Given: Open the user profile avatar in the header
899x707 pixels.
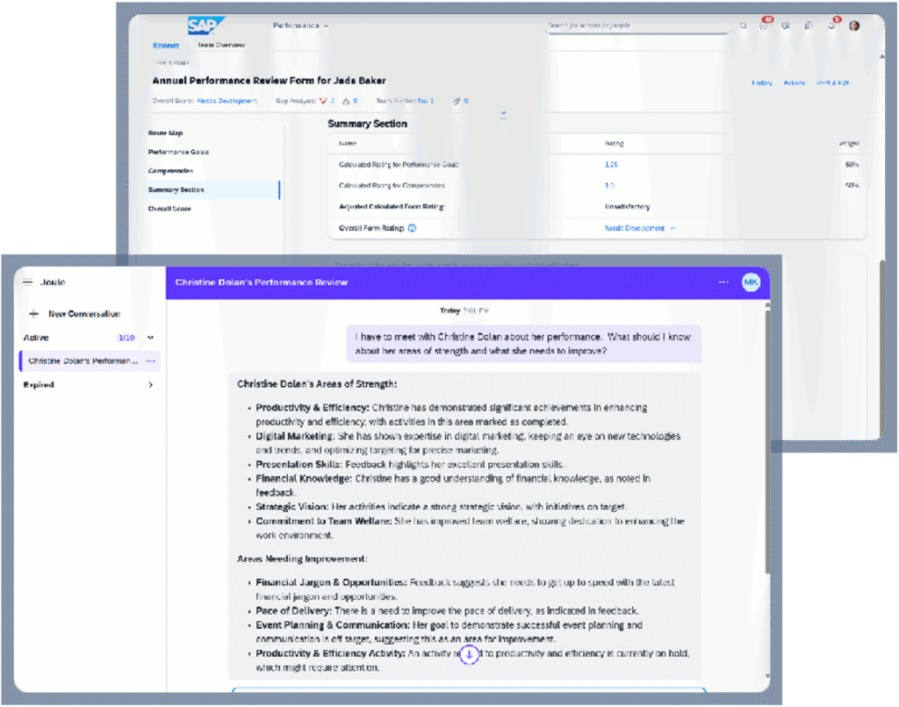Looking at the screenshot, I should 853,26.
